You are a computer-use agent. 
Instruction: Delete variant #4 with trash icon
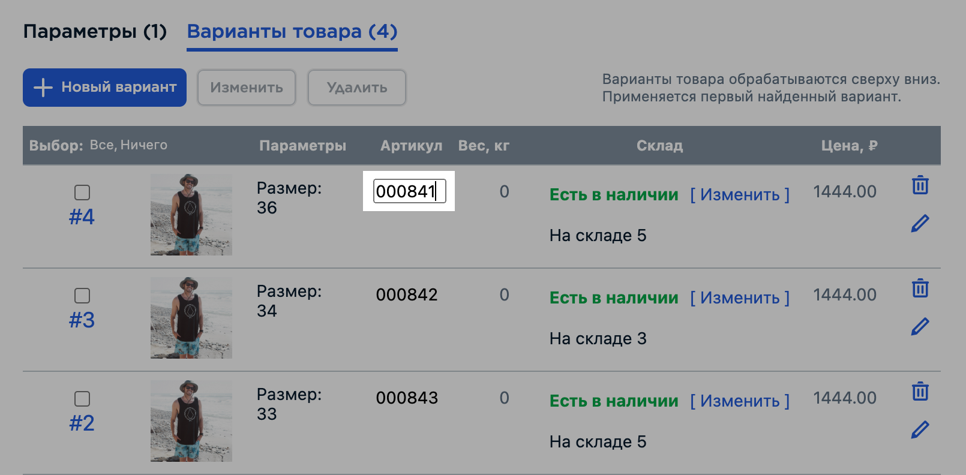click(x=920, y=185)
